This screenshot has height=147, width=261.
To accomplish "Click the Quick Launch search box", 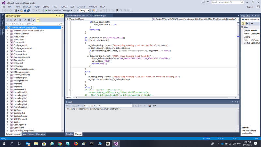I will click(227, 2).
